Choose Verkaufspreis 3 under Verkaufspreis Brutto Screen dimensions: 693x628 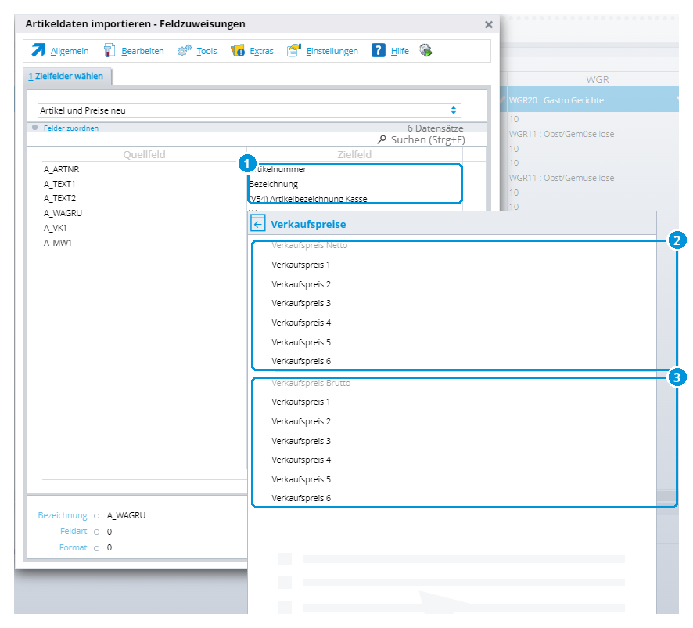[301, 441]
